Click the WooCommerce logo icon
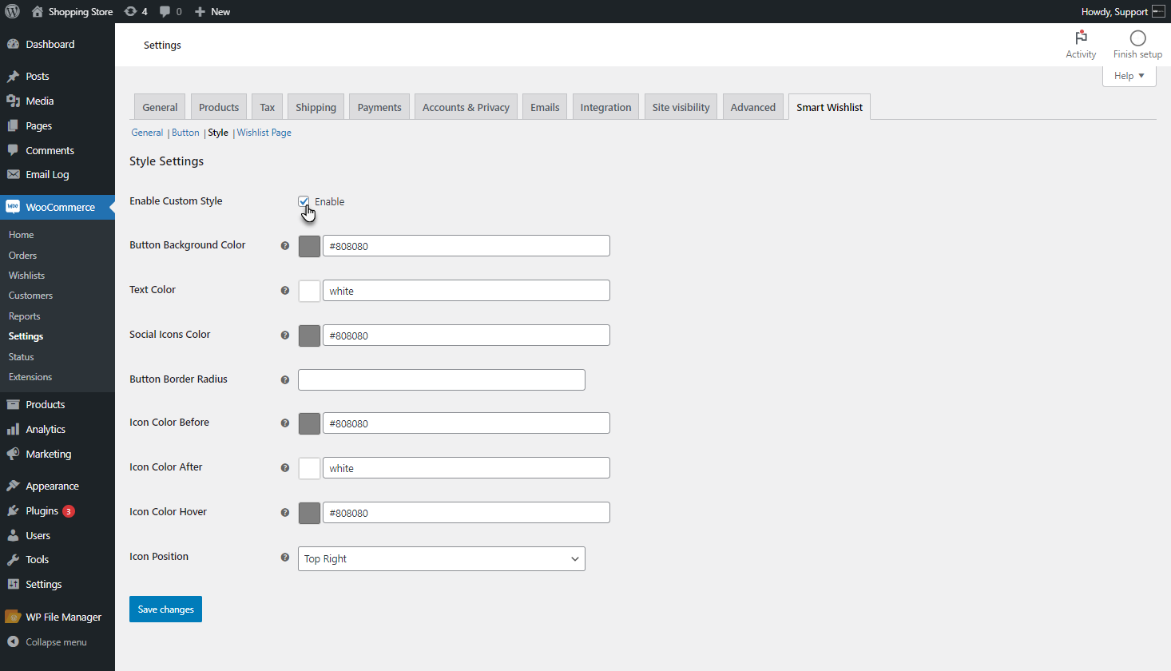 tap(13, 207)
